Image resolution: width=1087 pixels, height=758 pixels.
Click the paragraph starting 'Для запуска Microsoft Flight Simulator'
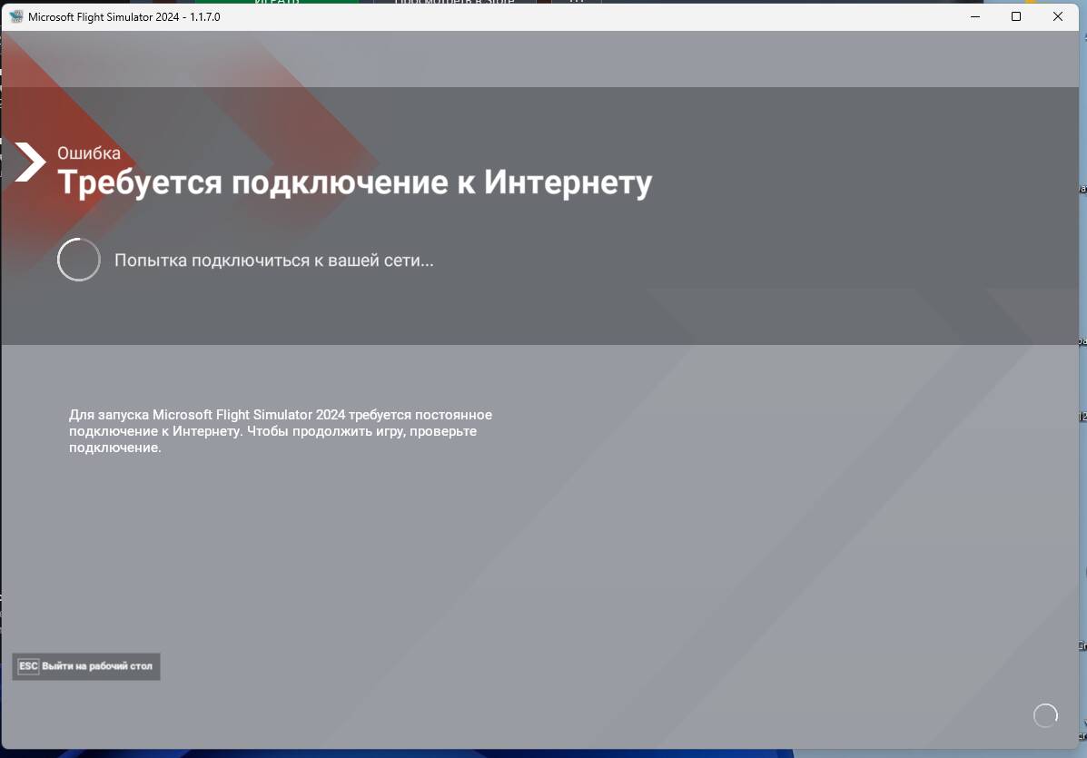click(x=280, y=431)
